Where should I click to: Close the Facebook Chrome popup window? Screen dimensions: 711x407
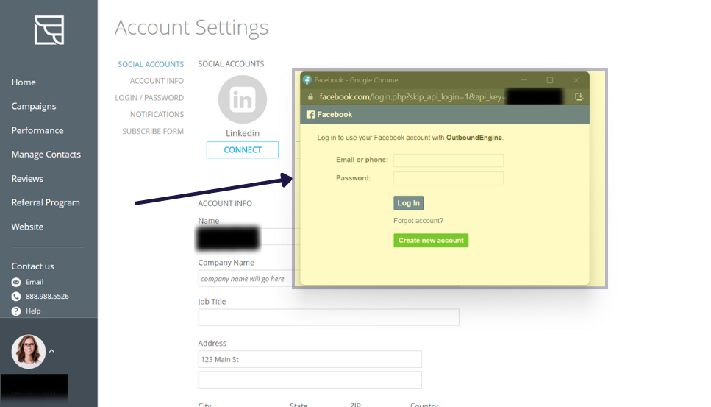(x=576, y=80)
